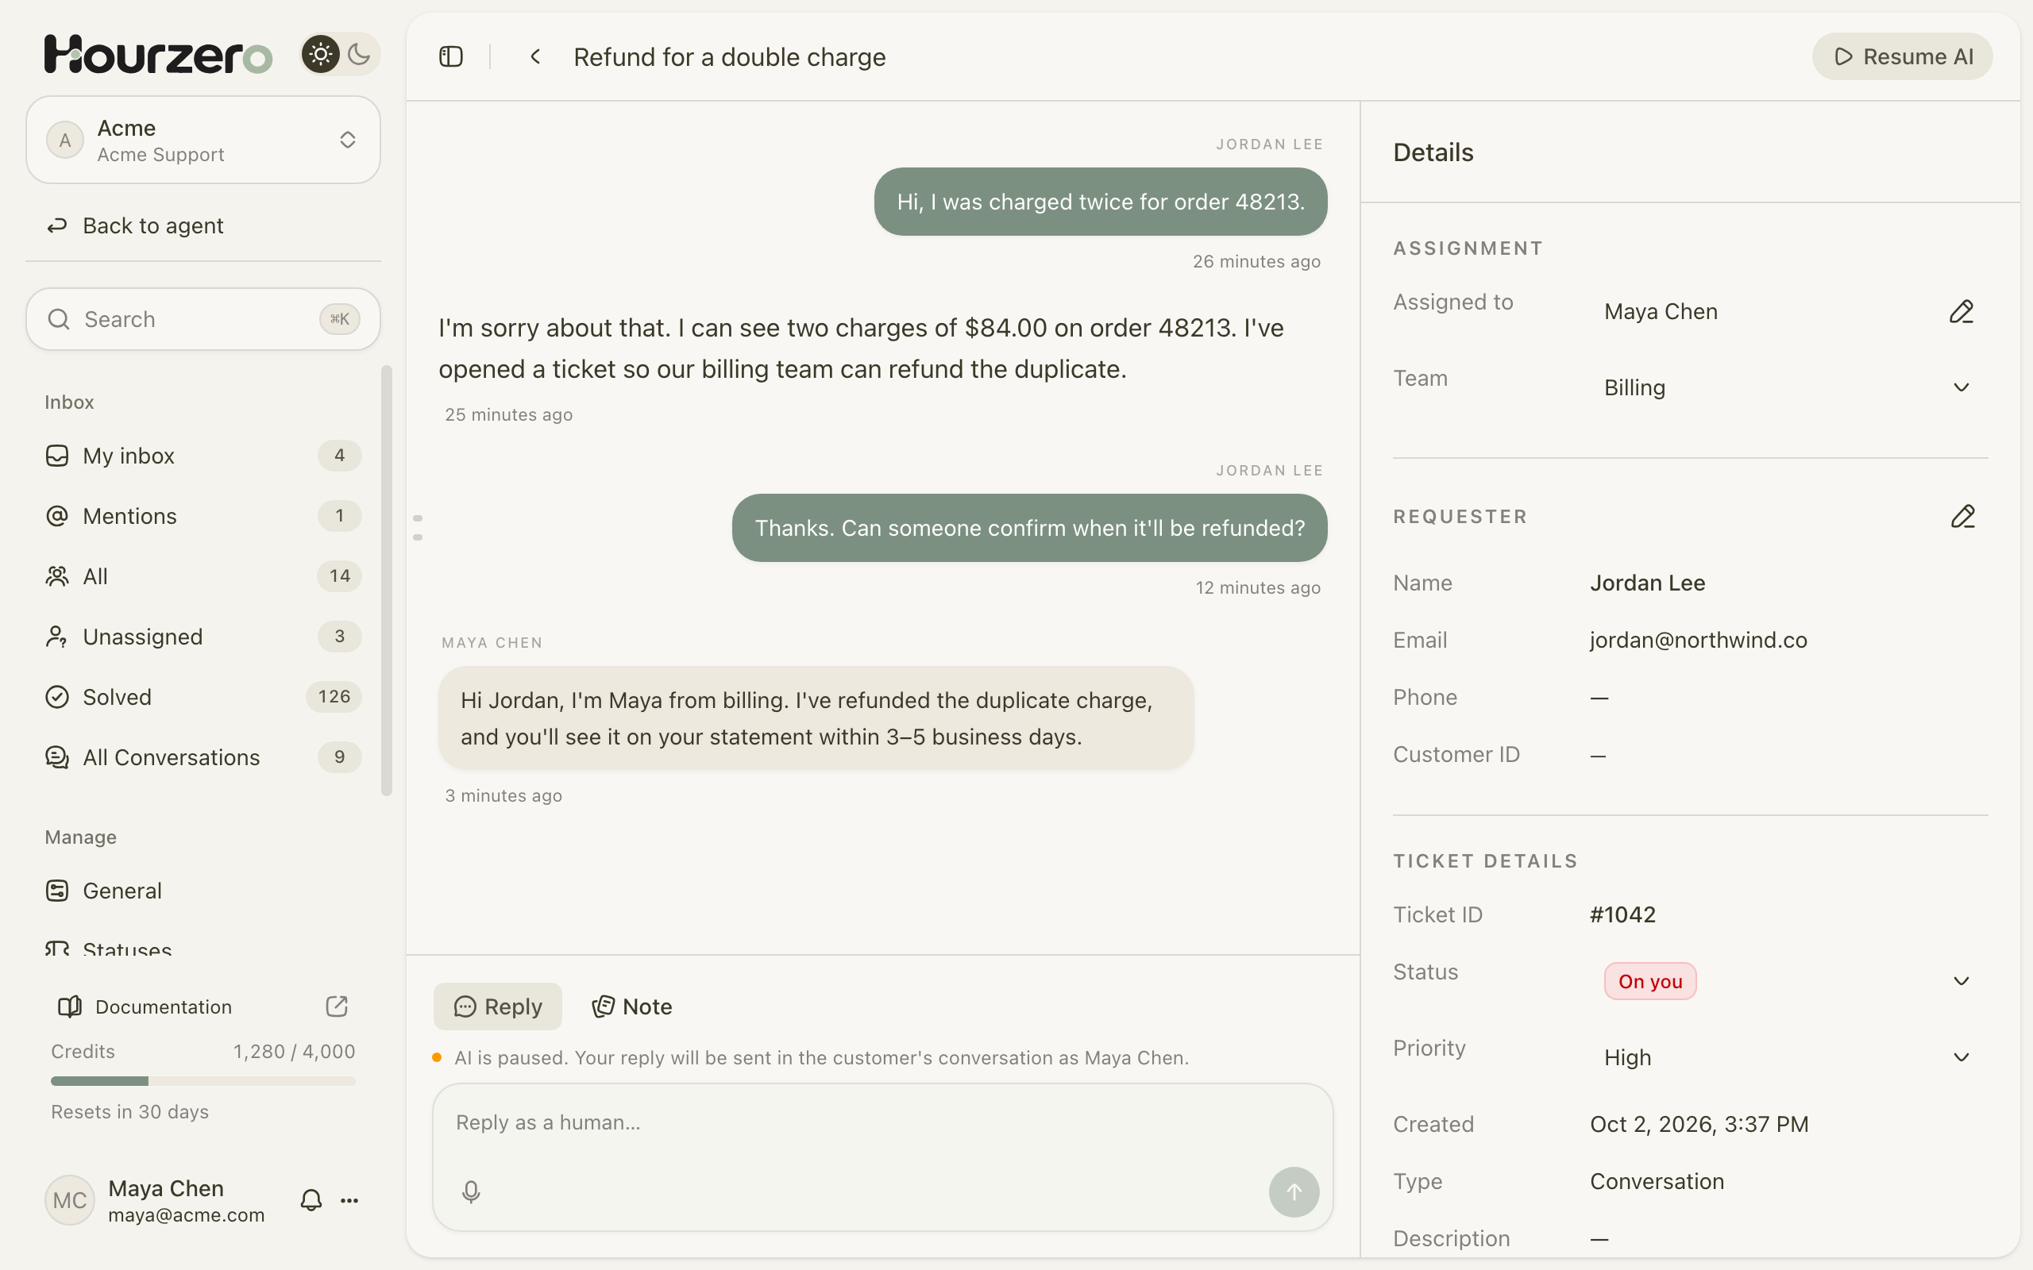Select the Note tab
2033x1270 pixels.
point(632,1006)
